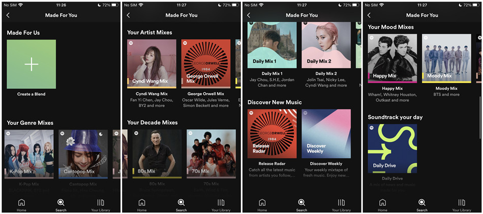The height and width of the screenshot is (214, 483).
Task: Select Search tab on the Release Radar screen
Action: [301, 205]
